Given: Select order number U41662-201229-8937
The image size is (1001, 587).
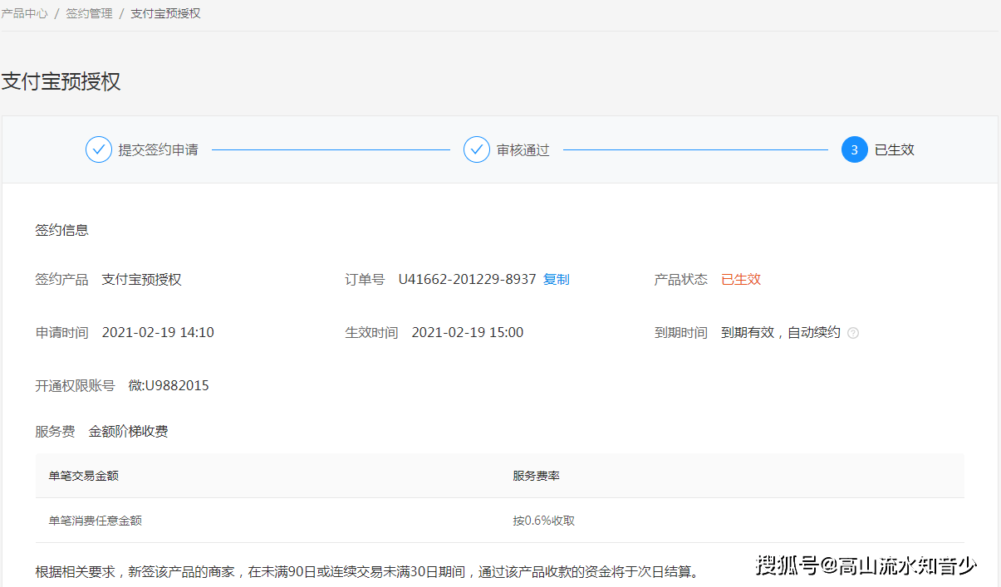Looking at the screenshot, I should pyautogui.click(x=468, y=280).
